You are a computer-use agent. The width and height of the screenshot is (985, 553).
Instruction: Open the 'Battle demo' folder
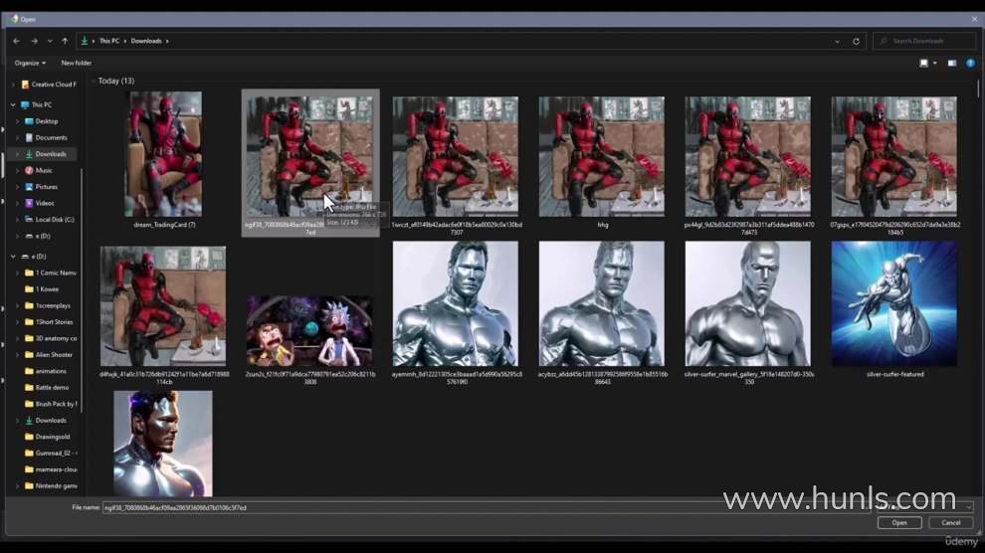click(47, 387)
